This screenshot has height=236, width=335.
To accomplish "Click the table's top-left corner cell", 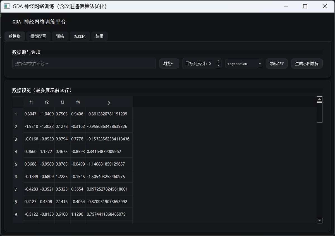I will pos(18,102).
